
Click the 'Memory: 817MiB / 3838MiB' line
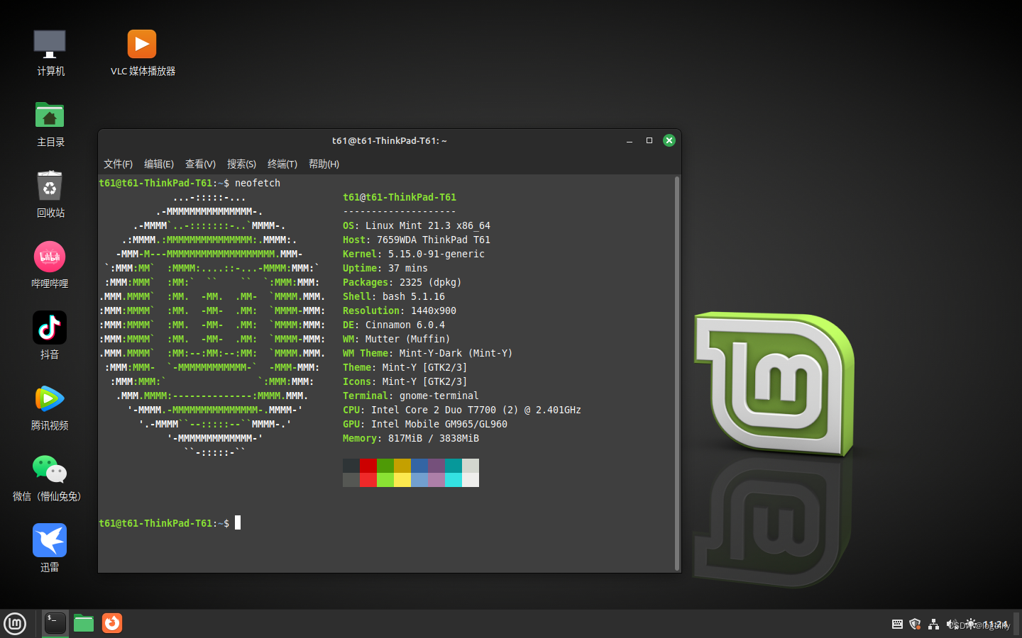click(411, 438)
